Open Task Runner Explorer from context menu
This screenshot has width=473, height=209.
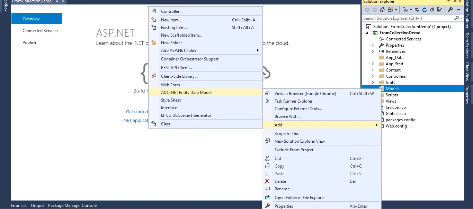322,101
